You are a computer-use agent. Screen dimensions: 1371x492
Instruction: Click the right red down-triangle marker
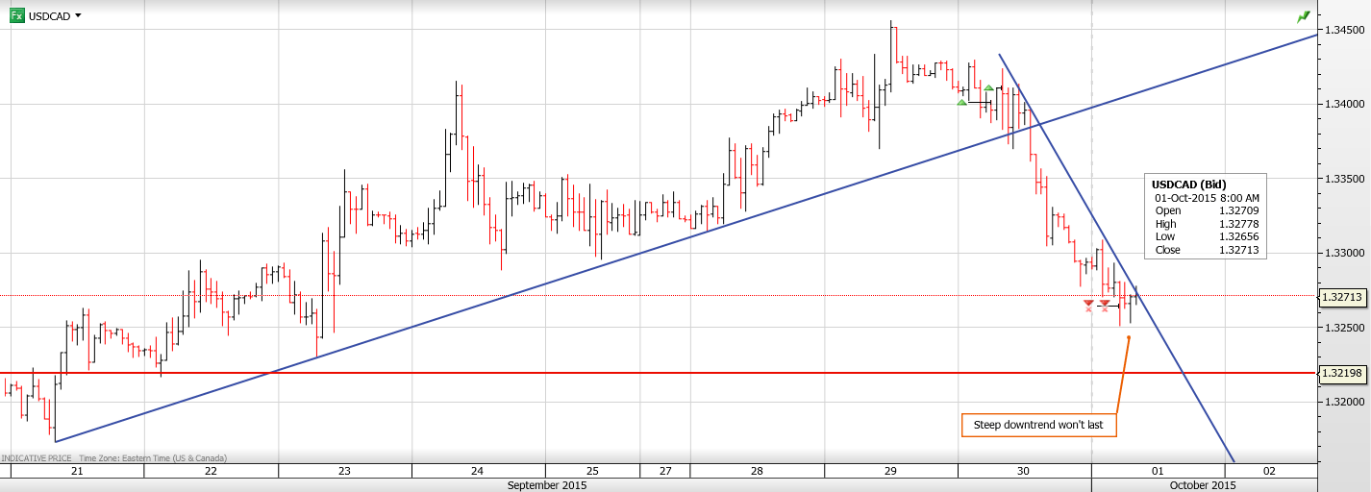1105,304
